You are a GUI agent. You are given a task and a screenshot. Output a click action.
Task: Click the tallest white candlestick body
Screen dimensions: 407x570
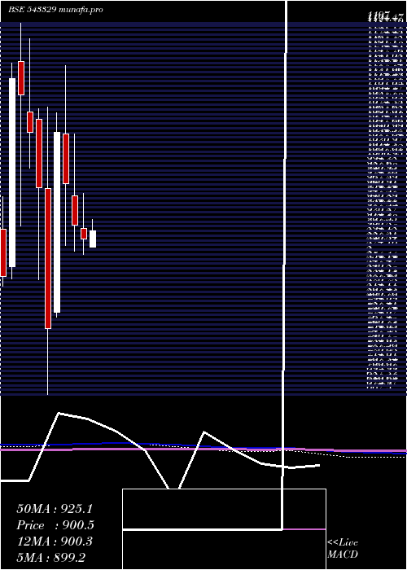[x=12, y=173]
